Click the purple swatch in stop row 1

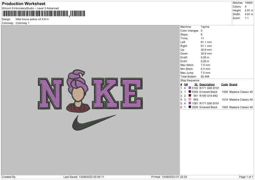190,88
